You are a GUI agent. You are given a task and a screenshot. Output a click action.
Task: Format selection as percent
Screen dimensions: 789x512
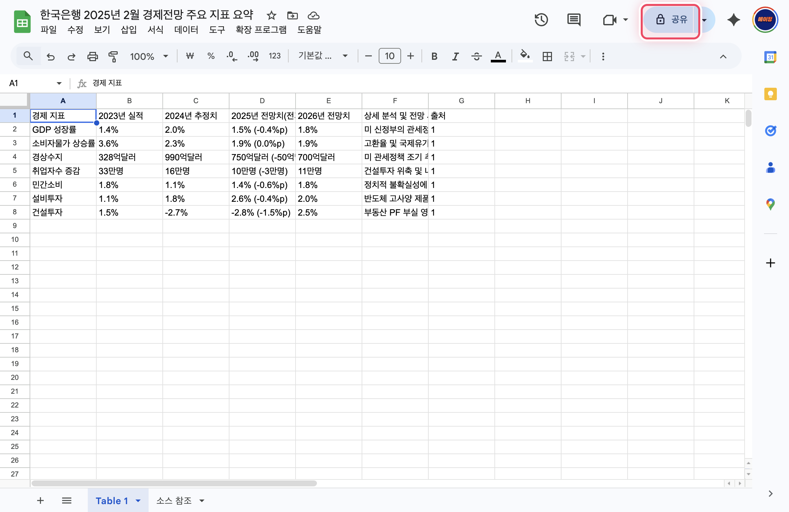pos(211,56)
